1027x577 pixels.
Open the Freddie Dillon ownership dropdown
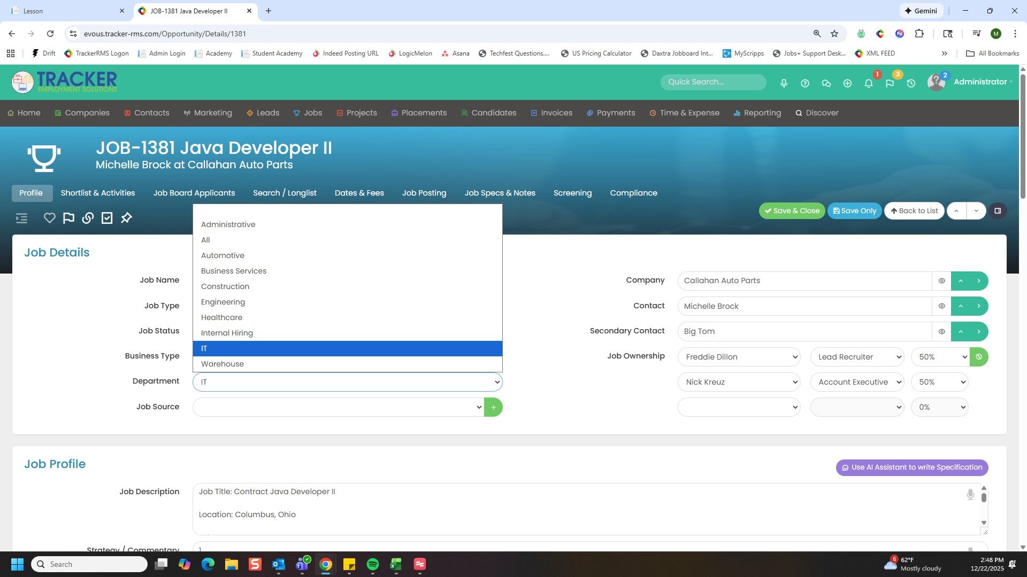739,357
